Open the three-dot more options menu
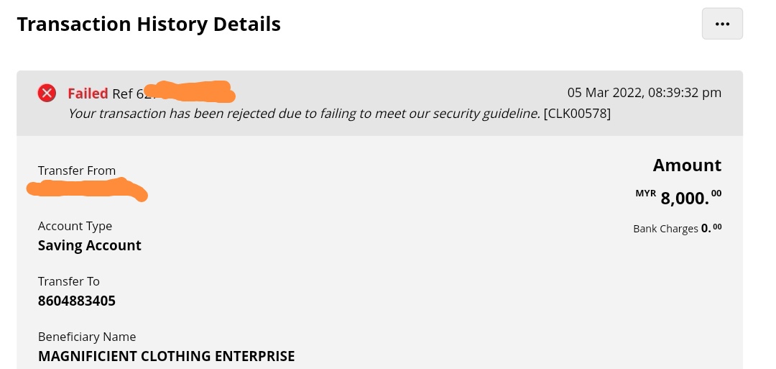The image size is (776, 369). tap(722, 24)
